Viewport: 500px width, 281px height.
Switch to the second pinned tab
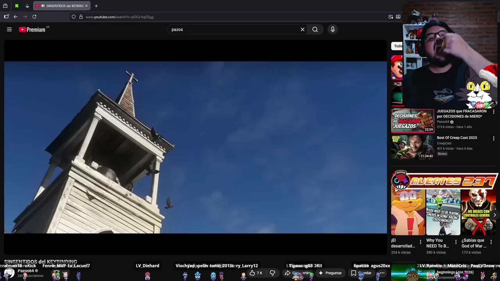click(27, 6)
